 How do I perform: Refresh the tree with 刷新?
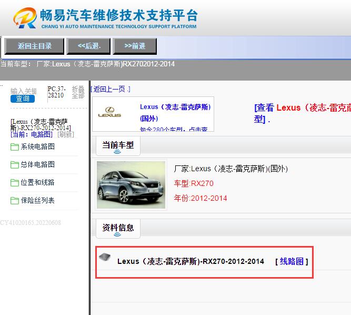click(66, 134)
